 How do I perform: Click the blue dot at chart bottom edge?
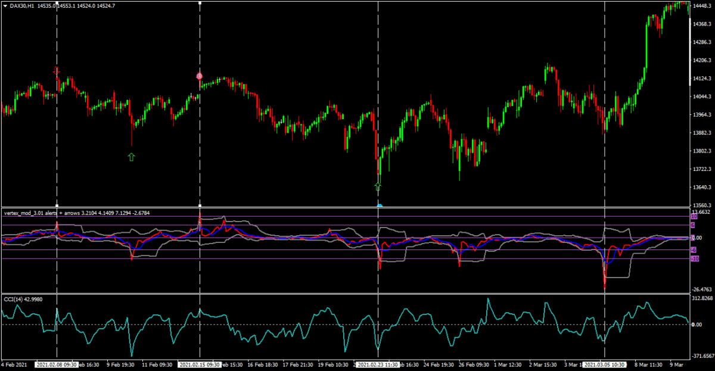coord(379,206)
